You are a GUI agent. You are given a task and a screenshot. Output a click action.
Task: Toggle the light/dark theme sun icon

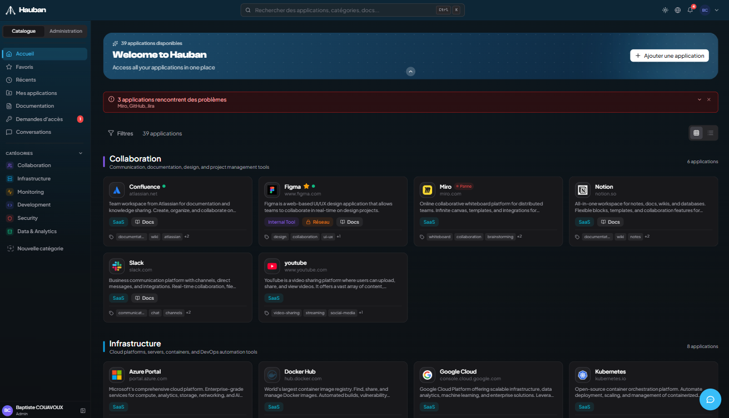665,10
